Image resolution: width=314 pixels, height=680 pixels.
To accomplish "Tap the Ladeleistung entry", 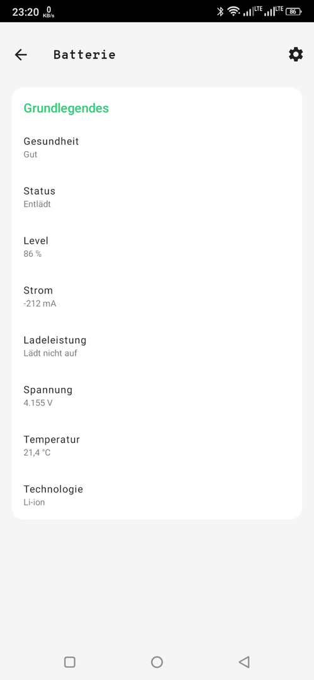I will click(x=157, y=346).
